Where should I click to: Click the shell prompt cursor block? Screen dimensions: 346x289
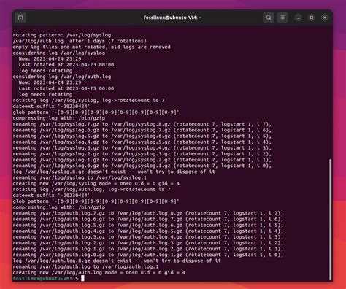pos(82,278)
